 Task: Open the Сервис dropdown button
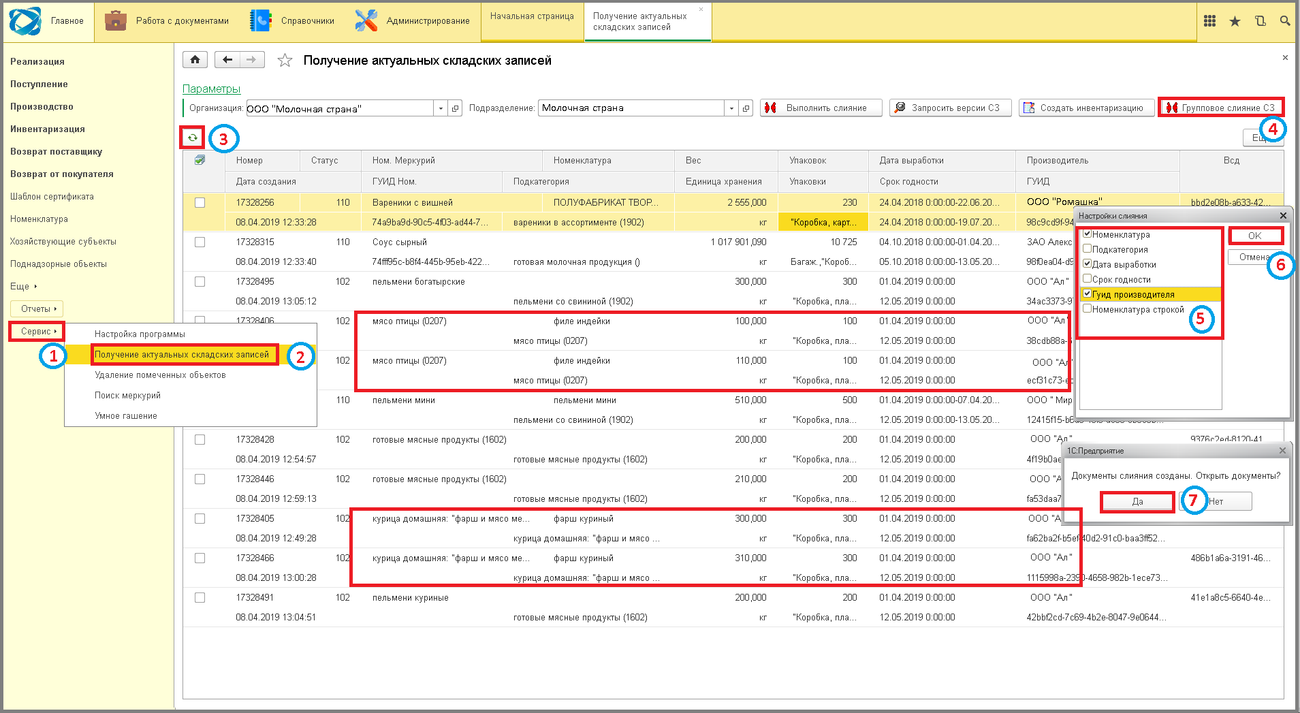[x=37, y=332]
